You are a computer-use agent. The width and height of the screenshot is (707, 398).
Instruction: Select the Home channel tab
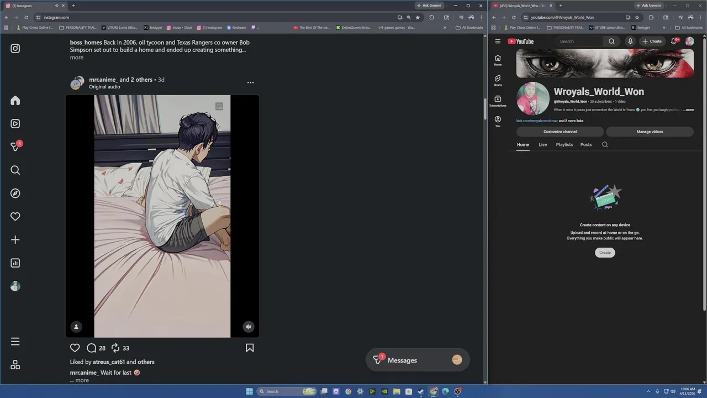tap(523, 145)
